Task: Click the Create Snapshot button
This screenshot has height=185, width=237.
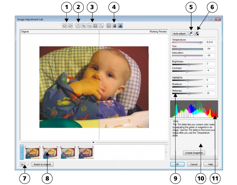Action: tap(194, 153)
